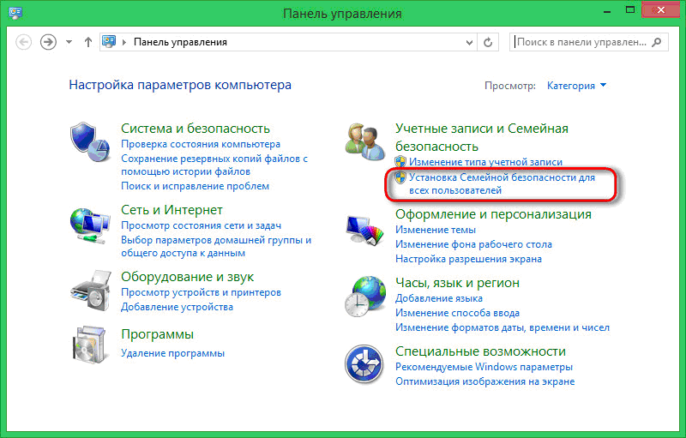Click shield icon next to Изменение типа учетной записи
Screen dimensions: 686x438
coord(400,162)
